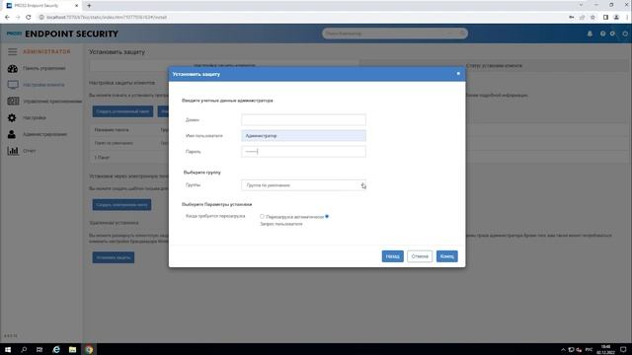Open Настройки клиента monitor icon in sidebar
632x355 pixels.
[x=13, y=85]
